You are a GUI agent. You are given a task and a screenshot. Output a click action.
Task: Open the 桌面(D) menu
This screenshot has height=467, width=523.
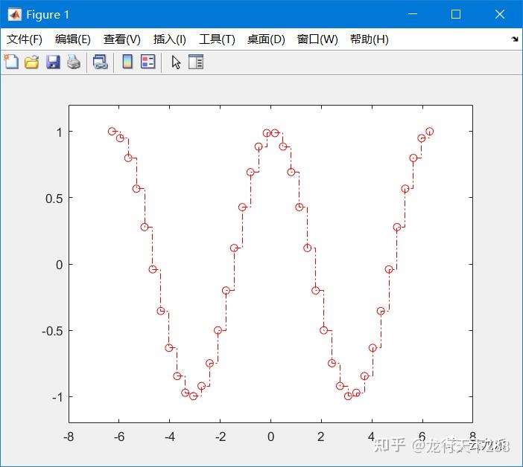(x=266, y=39)
